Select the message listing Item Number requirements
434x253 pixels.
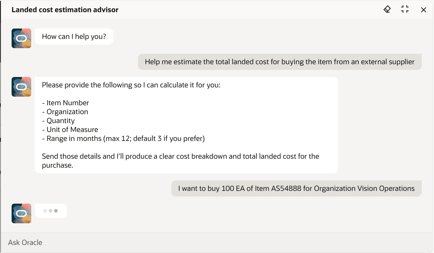186,125
